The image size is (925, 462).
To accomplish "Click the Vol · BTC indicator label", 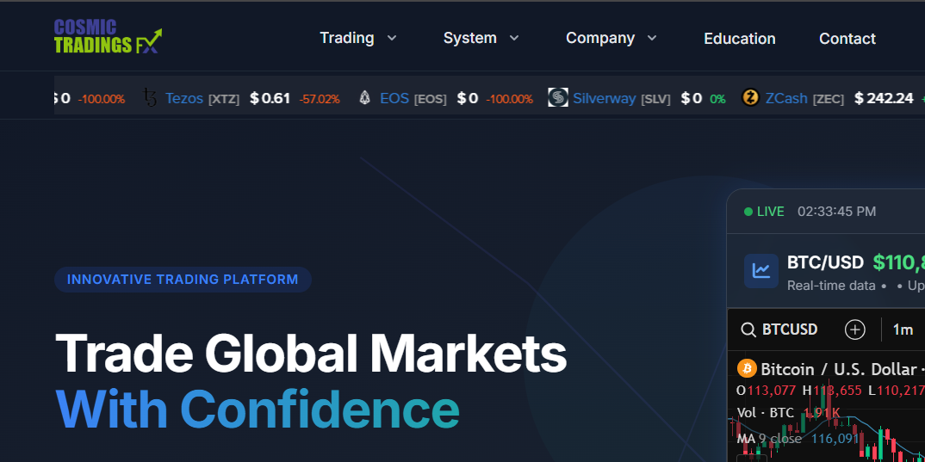I will click(767, 412).
